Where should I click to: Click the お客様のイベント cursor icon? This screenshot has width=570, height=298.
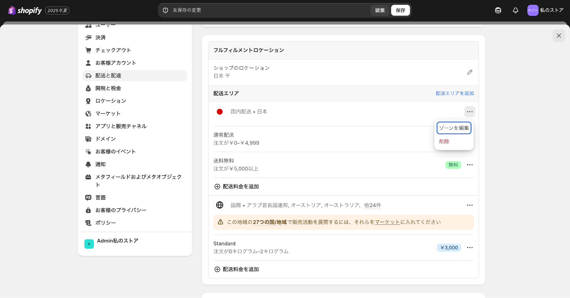[88, 151]
